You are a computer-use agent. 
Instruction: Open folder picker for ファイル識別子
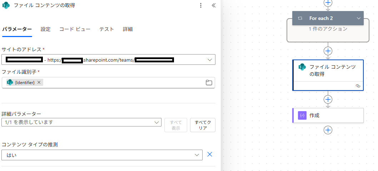pos(209,83)
